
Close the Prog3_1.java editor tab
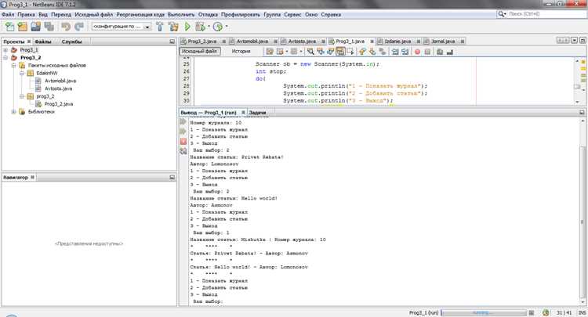(x=372, y=41)
